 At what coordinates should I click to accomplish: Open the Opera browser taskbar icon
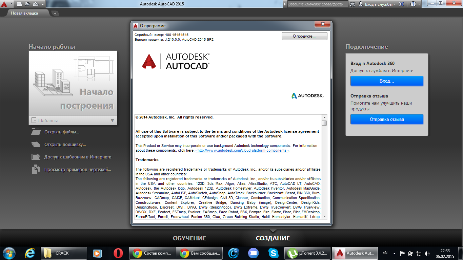[x=118, y=253]
